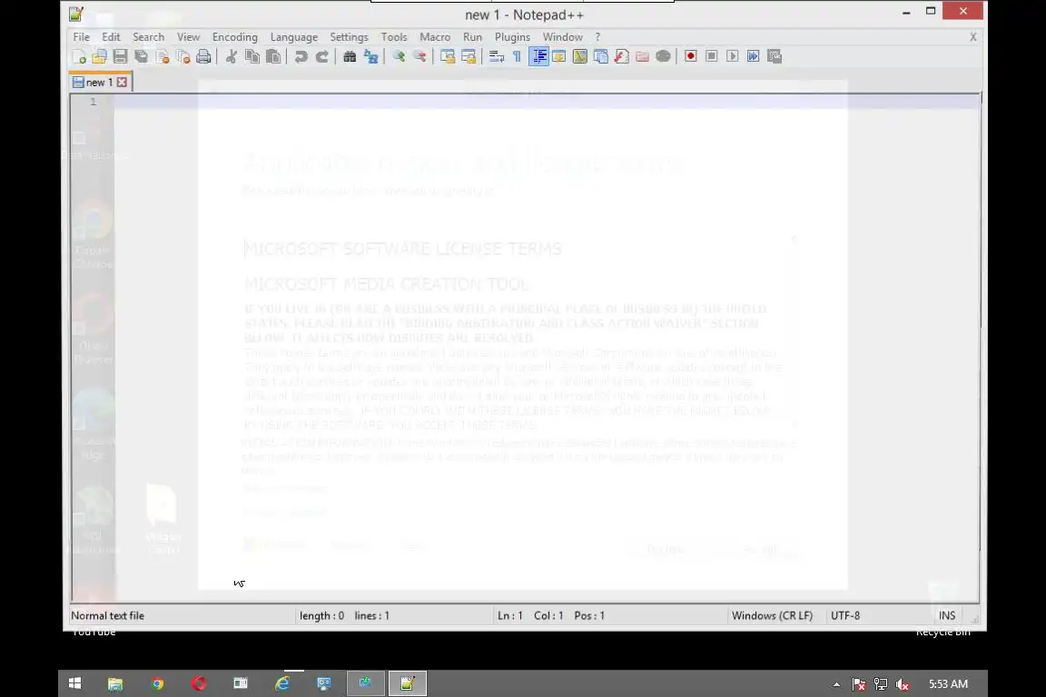Open the Encoding menu
This screenshot has height=697, width=1046.
[235, 37]
